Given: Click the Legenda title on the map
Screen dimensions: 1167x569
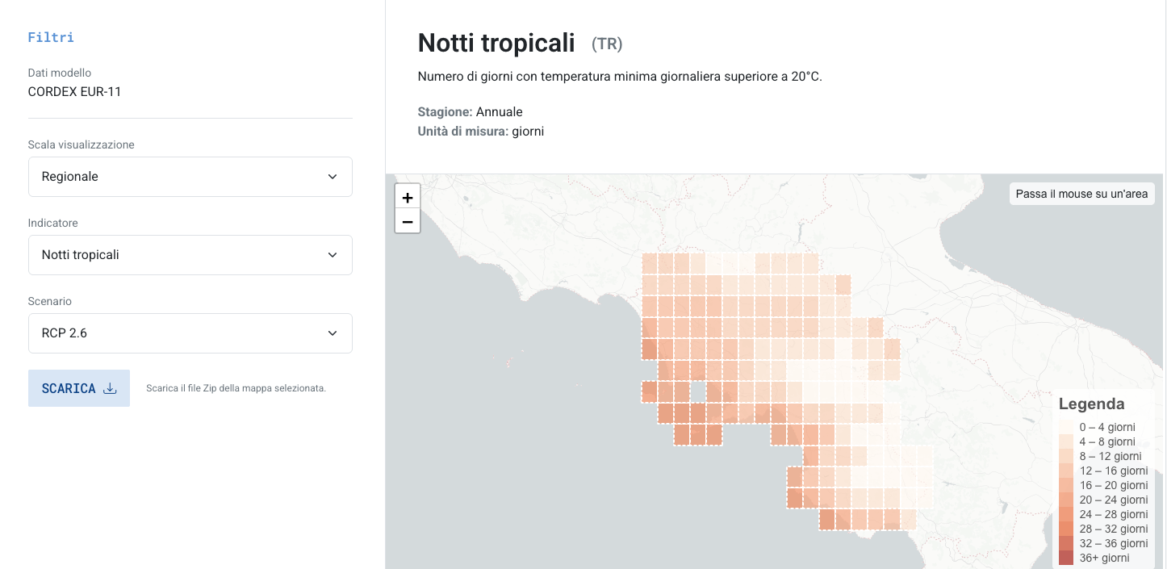Looking at the screenshot, I should click(x=1091, y=404).
